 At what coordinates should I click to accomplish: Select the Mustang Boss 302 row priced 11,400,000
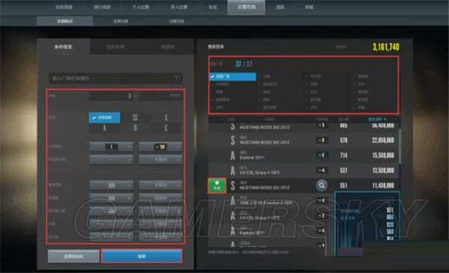tap(304, 185)
